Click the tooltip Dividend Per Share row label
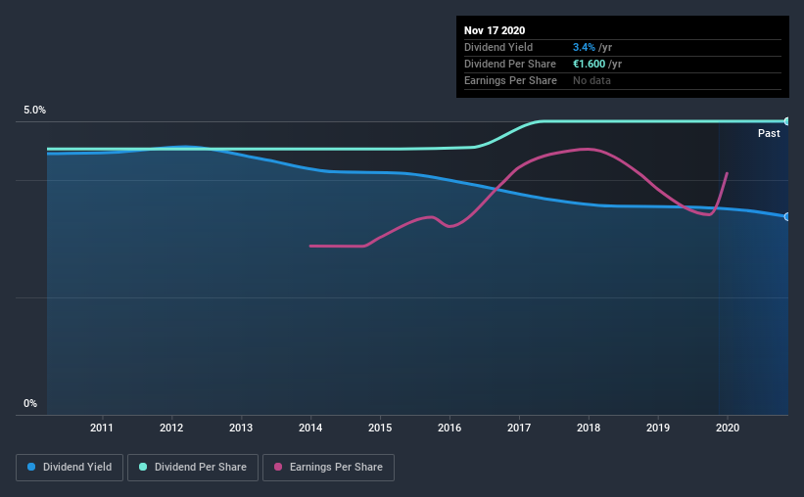The image size is (804, 497). coord(509,64)
